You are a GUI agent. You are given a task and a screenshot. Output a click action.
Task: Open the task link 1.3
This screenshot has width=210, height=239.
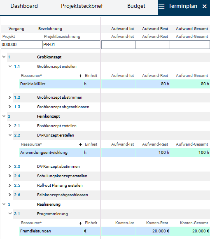[x=17, y=107]
